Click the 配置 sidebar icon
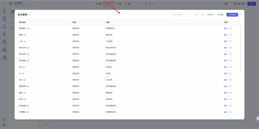Screen dimensions: 259x129 pos(4,11)
